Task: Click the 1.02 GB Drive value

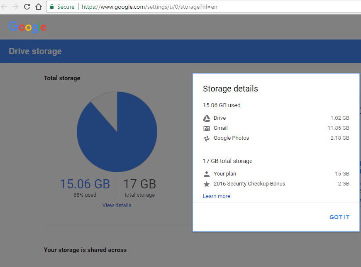Action: [x=340, y=118]
